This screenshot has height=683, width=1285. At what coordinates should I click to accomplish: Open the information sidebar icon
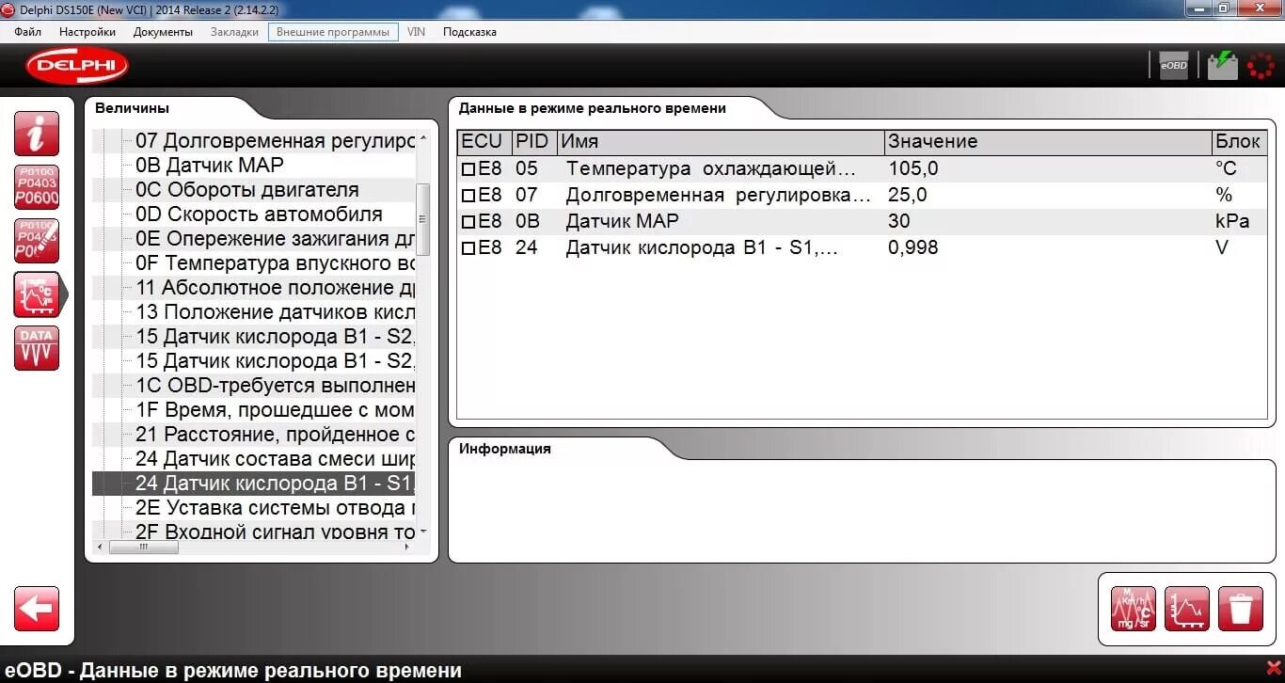point(37,134)
